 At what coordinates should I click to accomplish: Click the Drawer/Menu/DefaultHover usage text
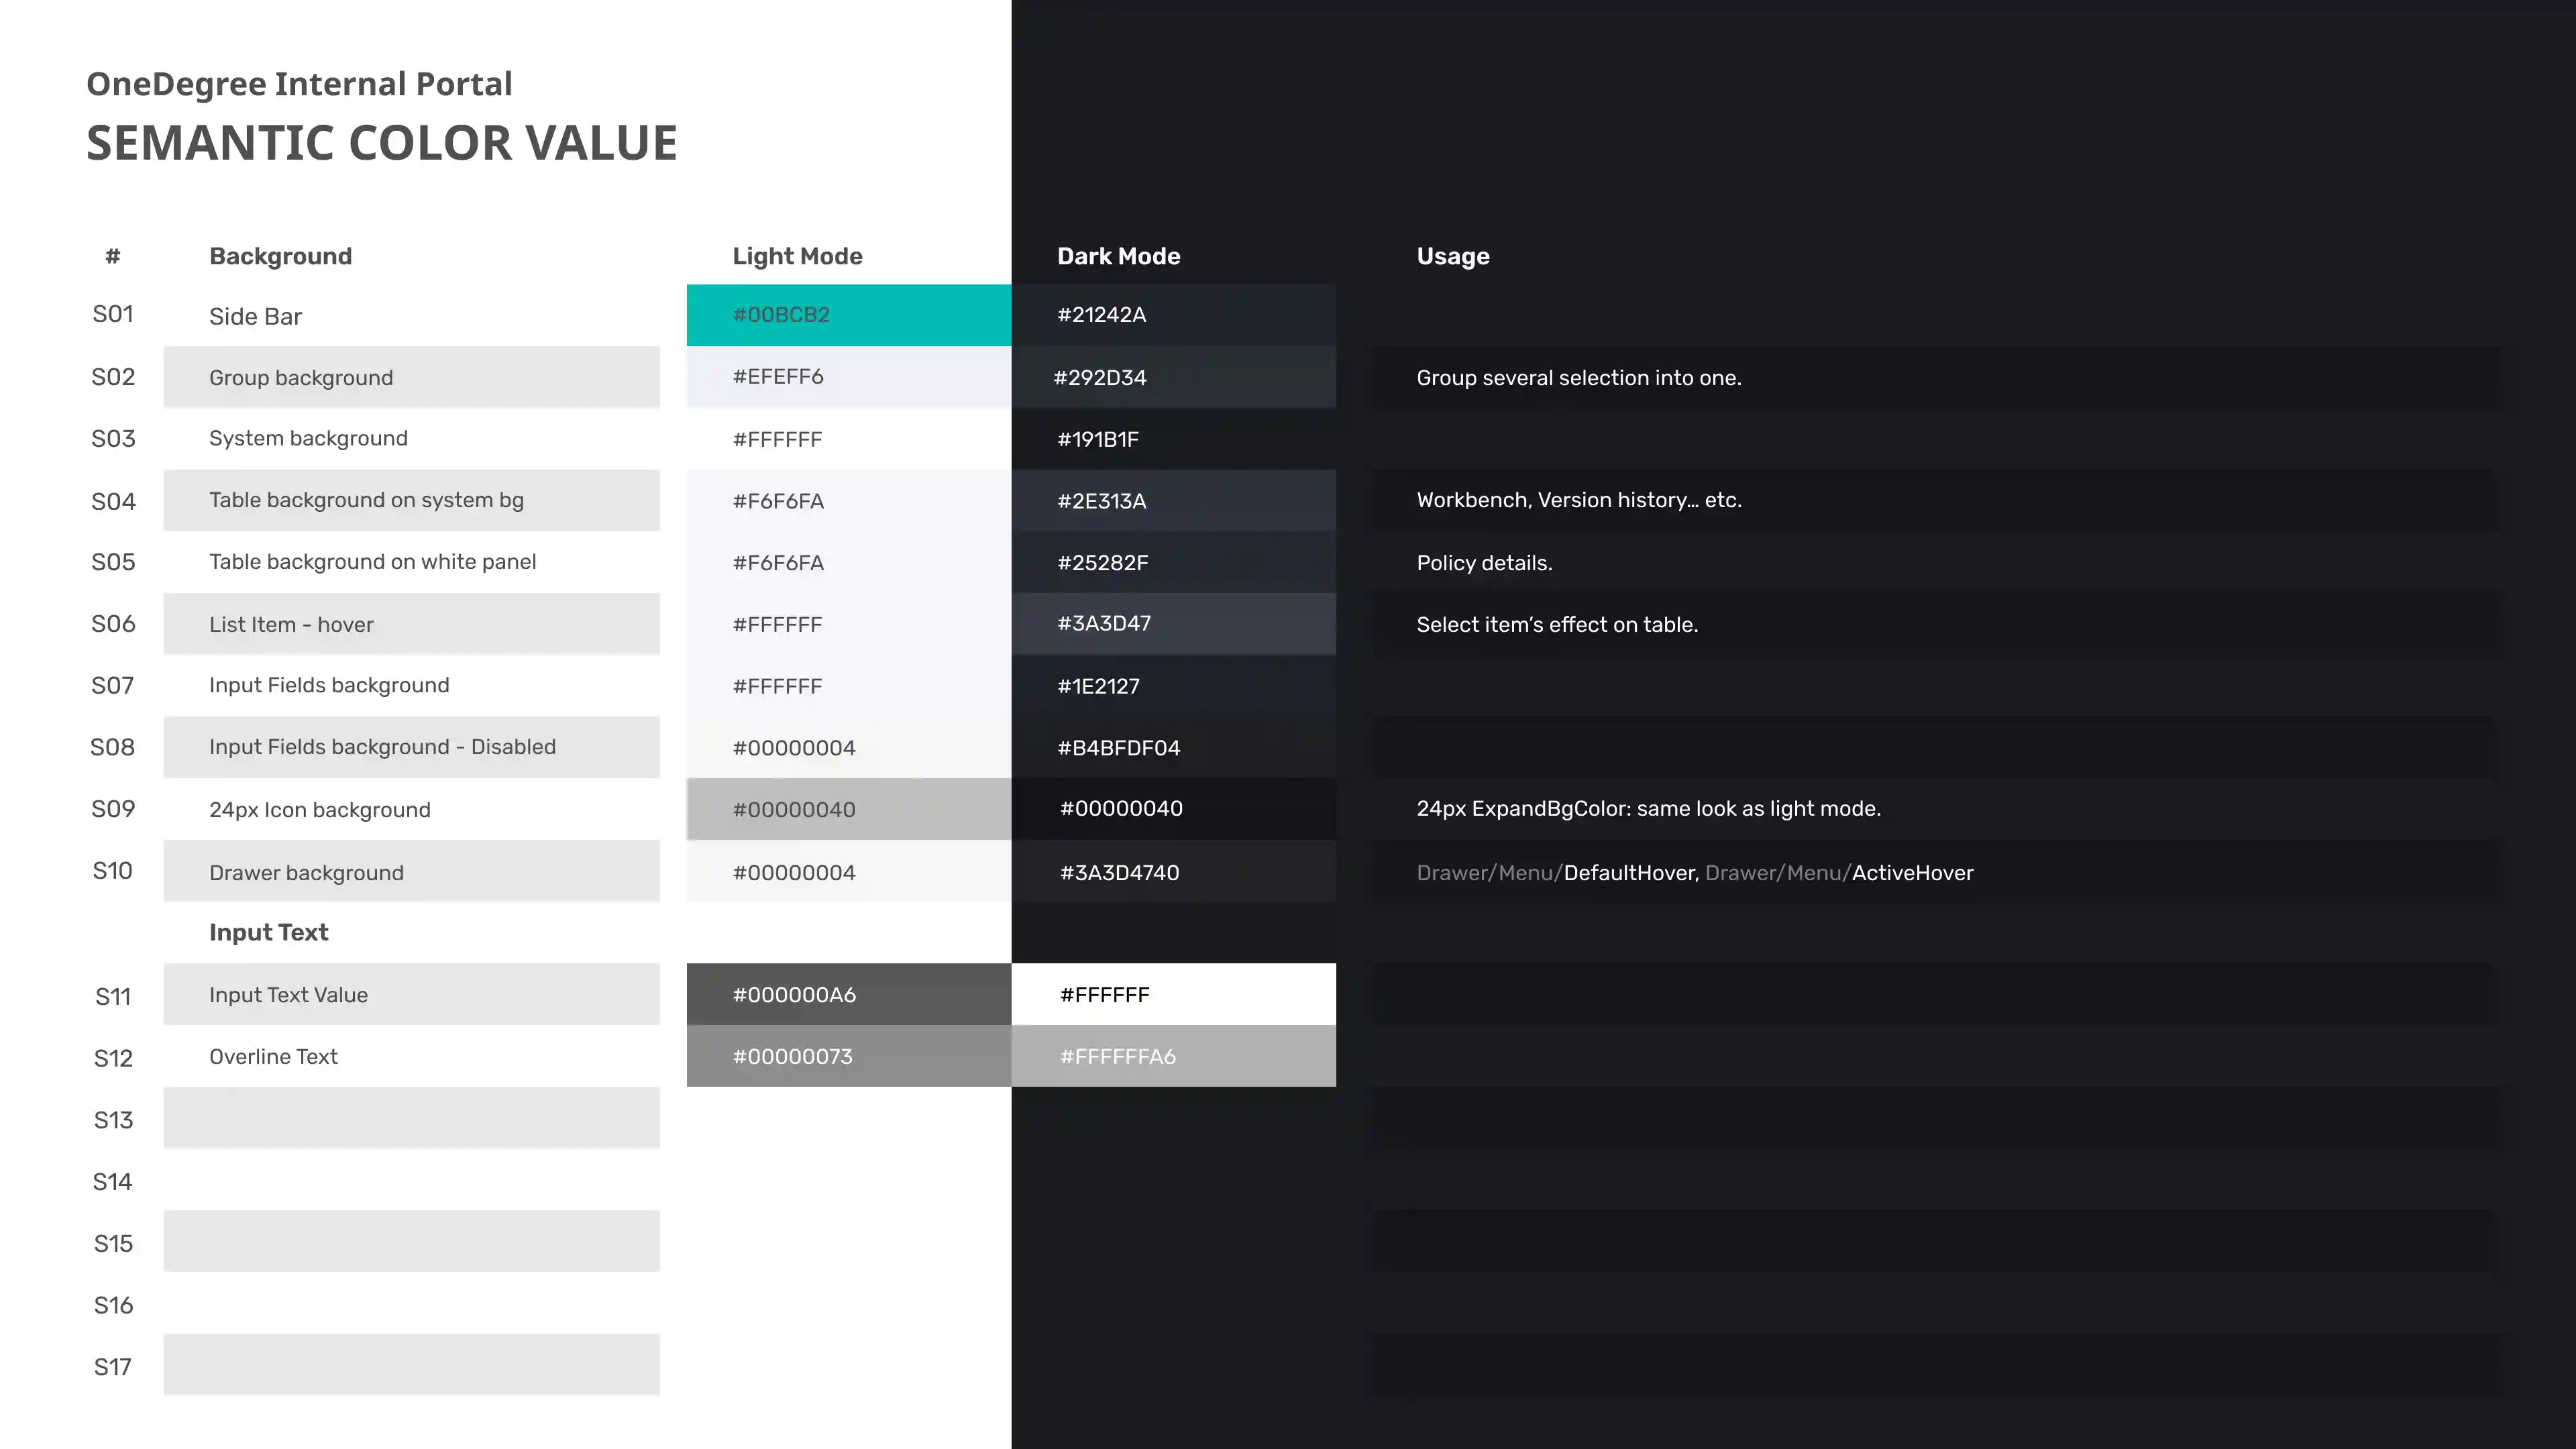point(1557,873)
